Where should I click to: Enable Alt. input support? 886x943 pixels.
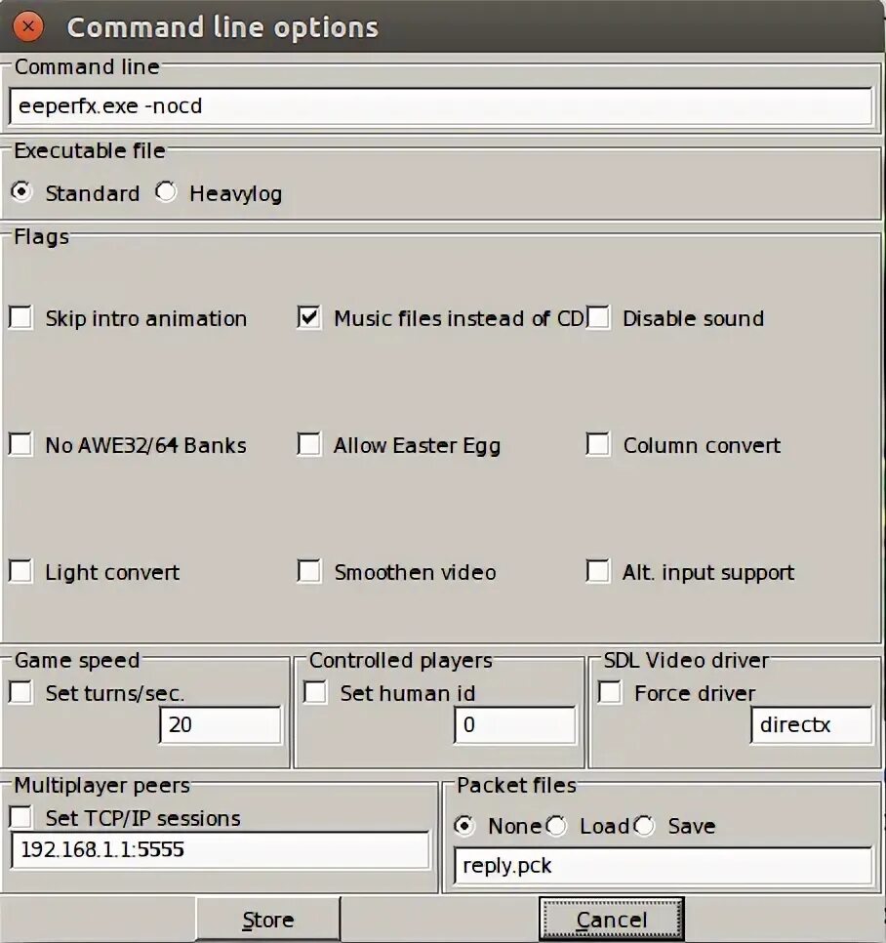598,571
